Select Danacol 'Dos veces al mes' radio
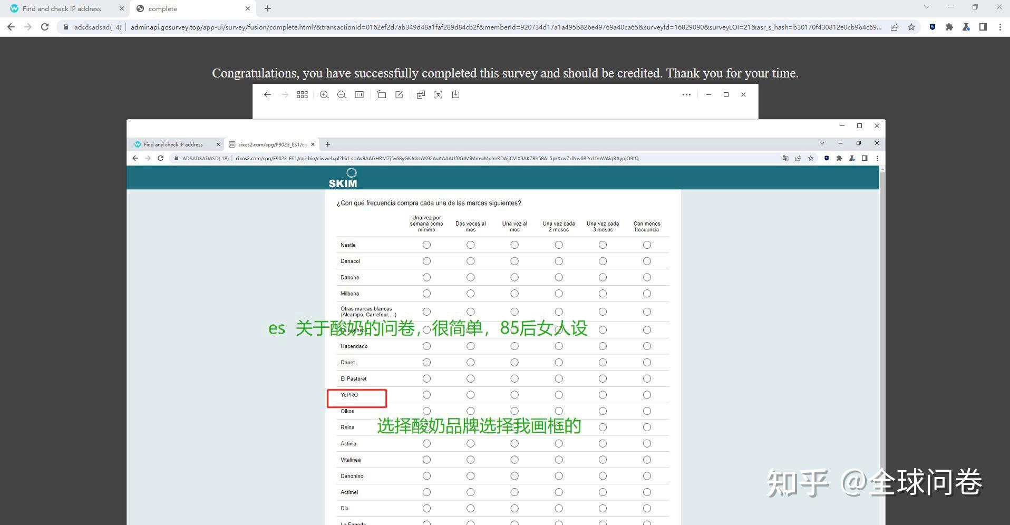The height and width of the screenshot is (525, 1010). pyautogui.click(x=470, y=261)
